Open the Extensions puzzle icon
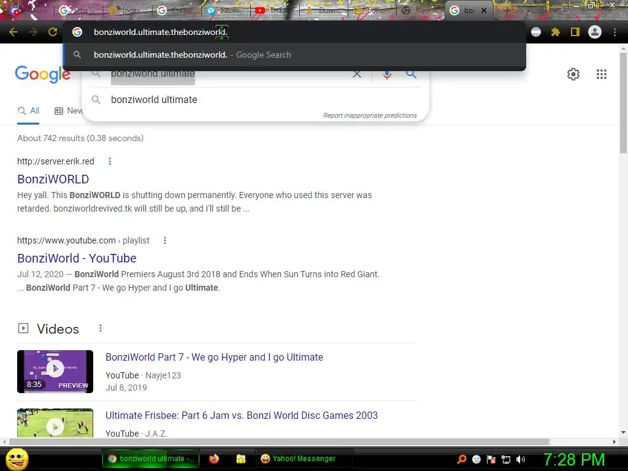The height and width of the screenshot is (471, 628). pyautogui.click(x=555, y=32)
